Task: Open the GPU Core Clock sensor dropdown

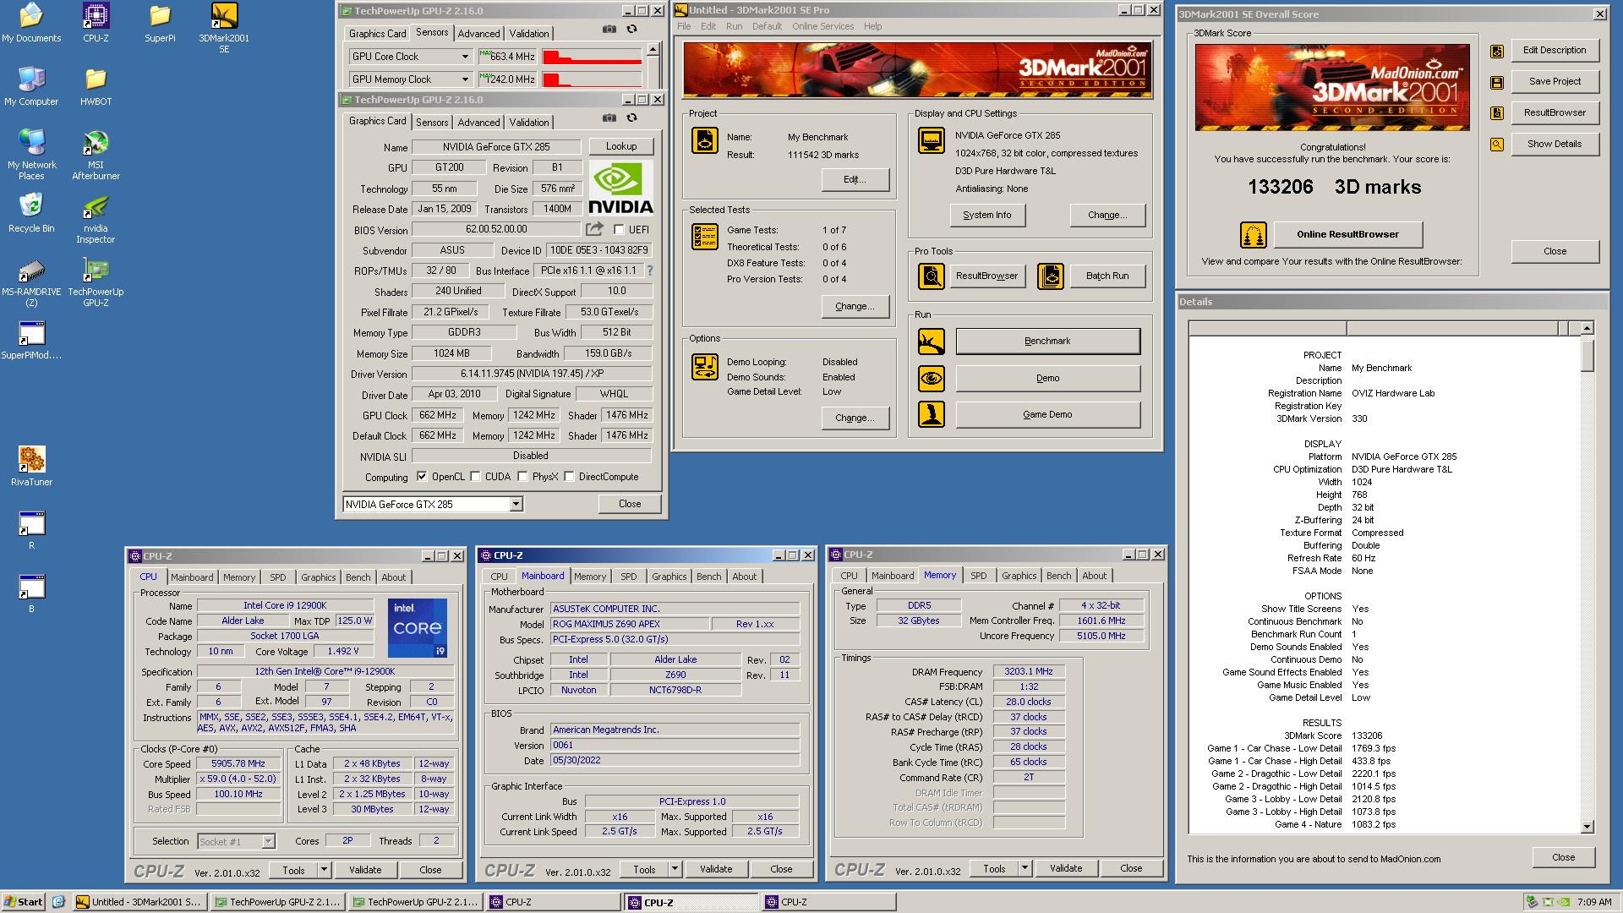Action: [x=465, y=57]
